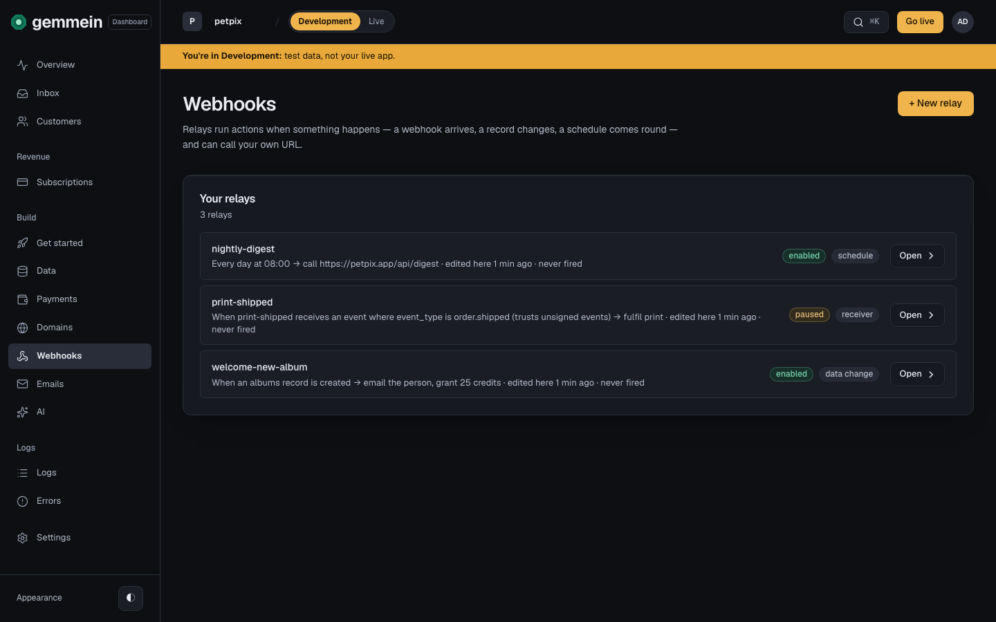Select the Development environment

coord(325,21)
